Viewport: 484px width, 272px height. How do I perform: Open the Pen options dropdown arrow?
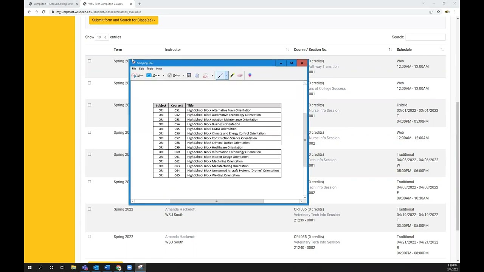[x=227, y=75]
